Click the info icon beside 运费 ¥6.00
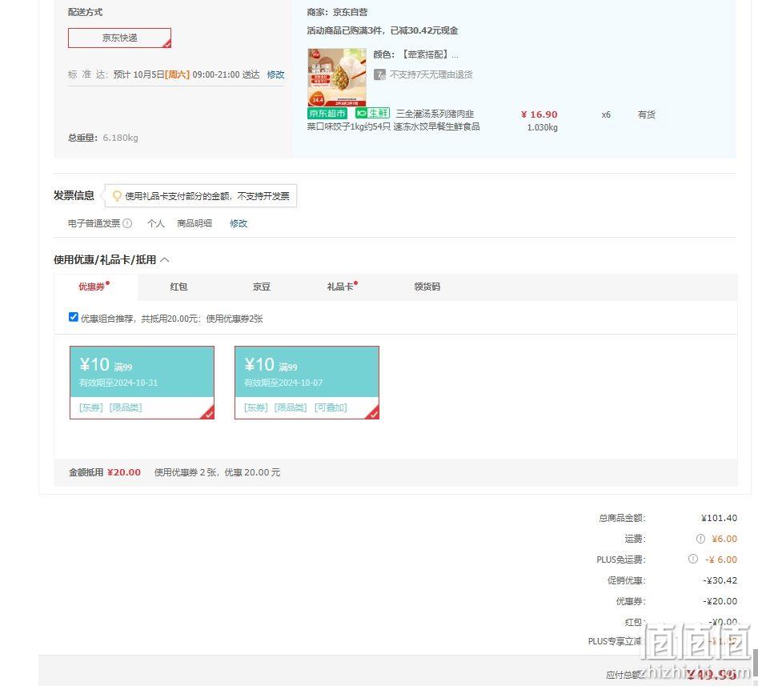 coord(700,539)
